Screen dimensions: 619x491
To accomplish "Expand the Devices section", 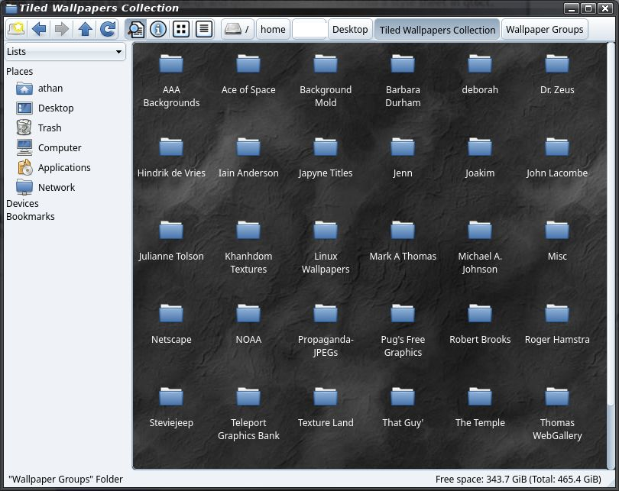I will pos(22,203).
